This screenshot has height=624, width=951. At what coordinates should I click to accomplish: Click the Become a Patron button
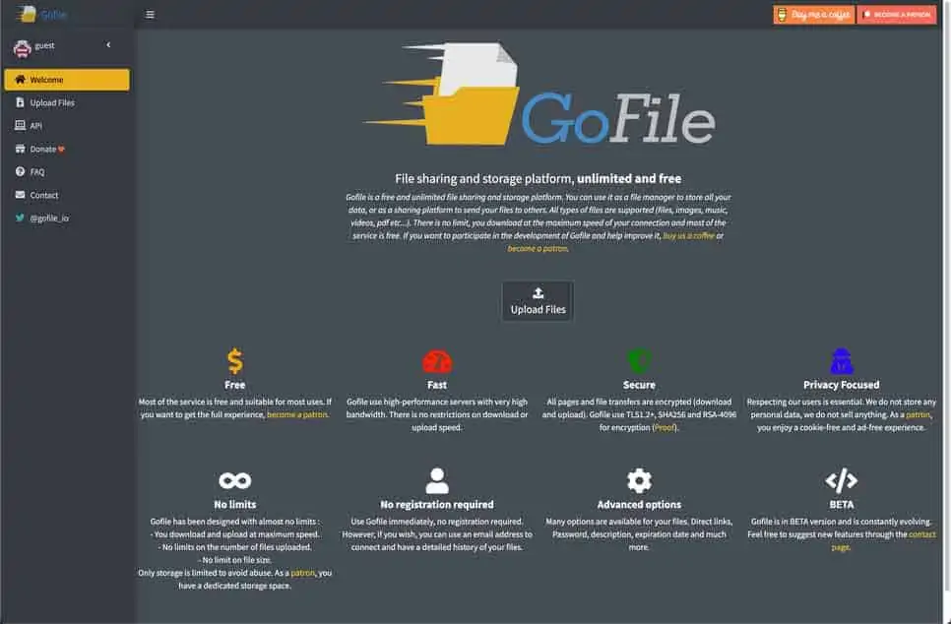896,15
